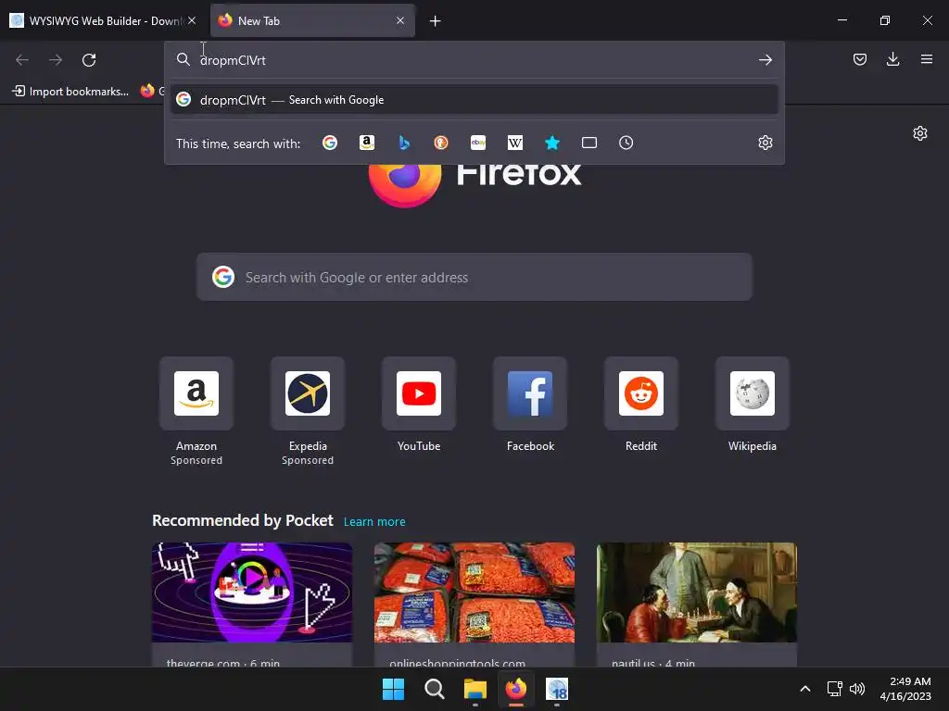Search this time with eBay icon

(x=478, y=143)
